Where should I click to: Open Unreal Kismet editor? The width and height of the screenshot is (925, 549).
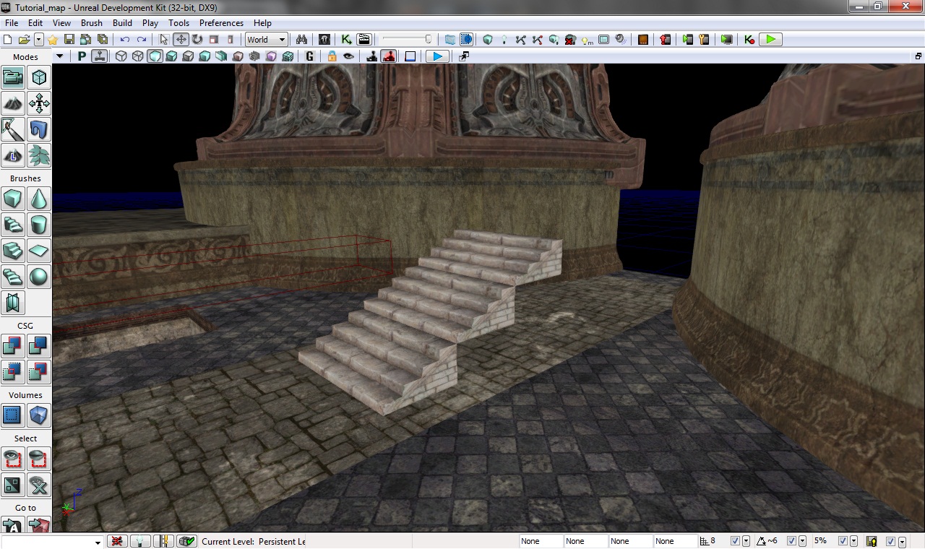coord(346,40)
